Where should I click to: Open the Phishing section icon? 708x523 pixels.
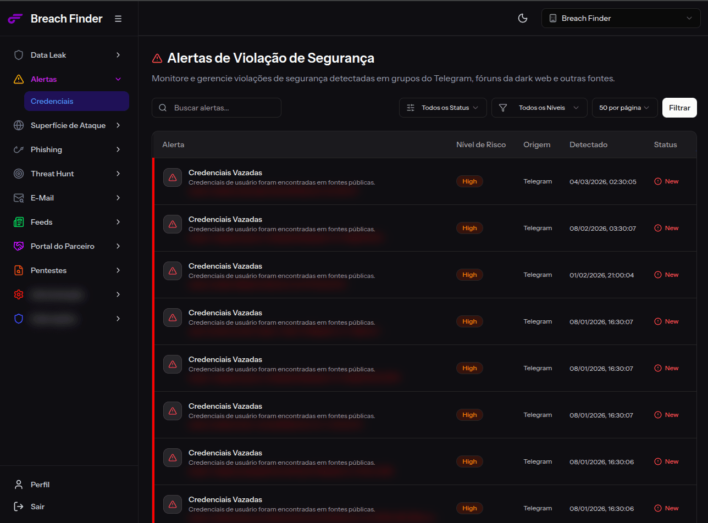click(x=19, y=149)
